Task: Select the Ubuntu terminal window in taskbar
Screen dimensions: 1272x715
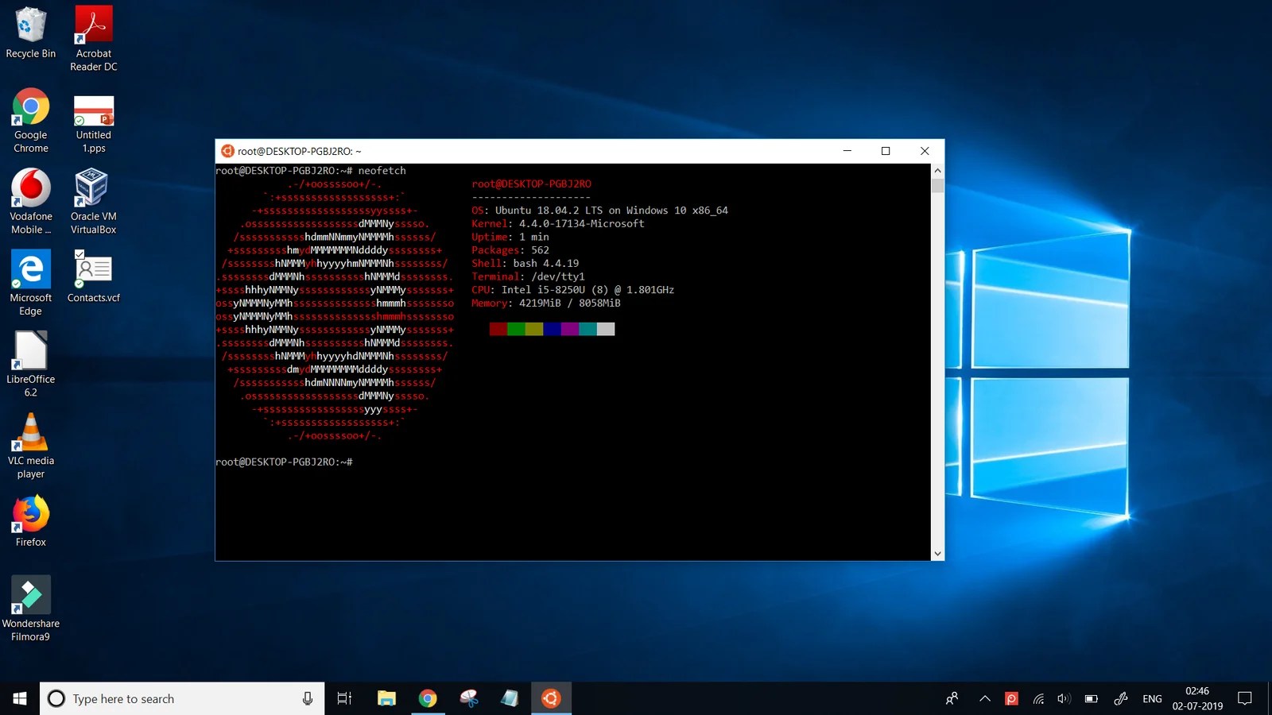Action: [x=551, y=699]
